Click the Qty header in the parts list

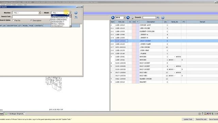click(165, 22)
